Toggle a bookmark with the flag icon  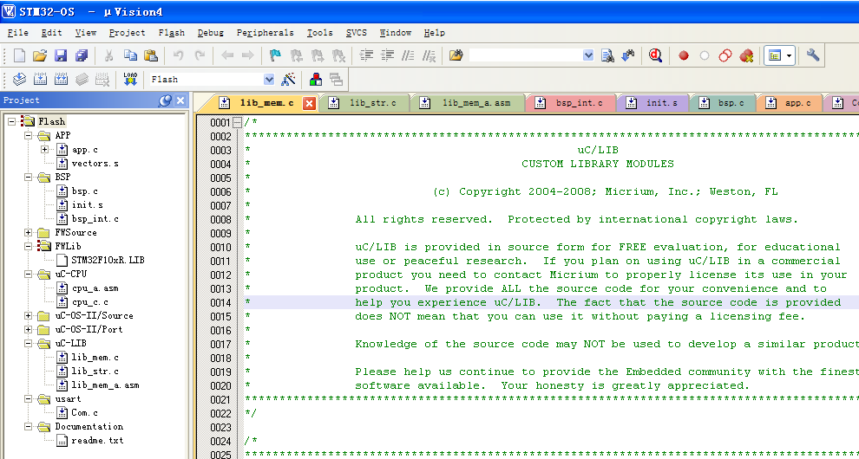coord(275,55)
